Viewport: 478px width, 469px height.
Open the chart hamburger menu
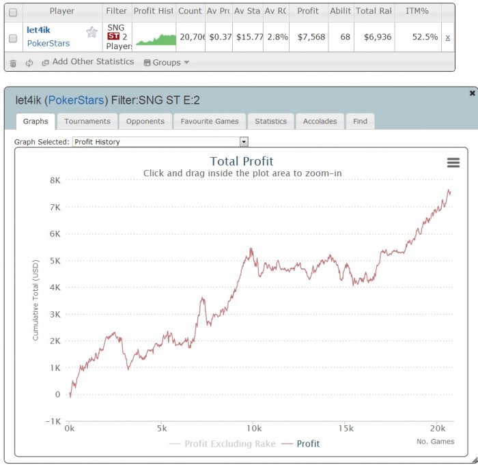(x=453, y=162)
